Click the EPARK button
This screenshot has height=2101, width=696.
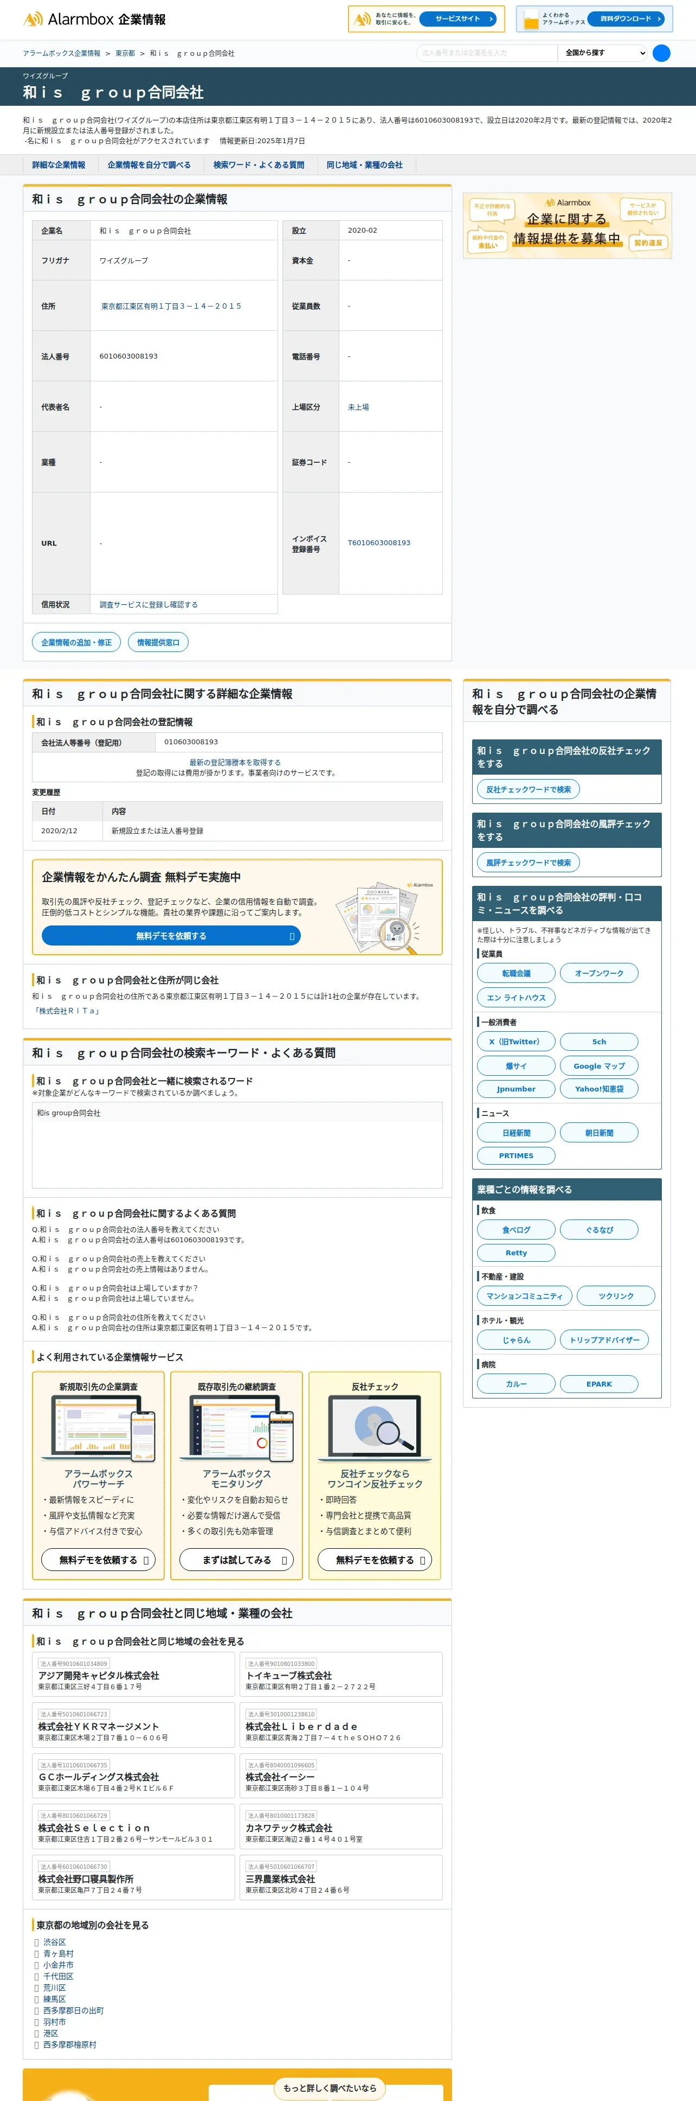point(599,1384)
